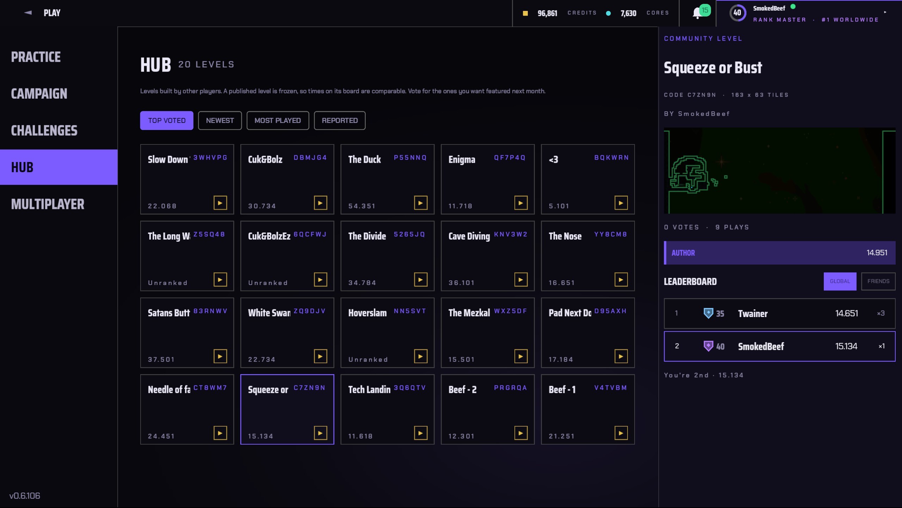Play The Divide level
Screen dimensions: 902x508
[421, 280]
